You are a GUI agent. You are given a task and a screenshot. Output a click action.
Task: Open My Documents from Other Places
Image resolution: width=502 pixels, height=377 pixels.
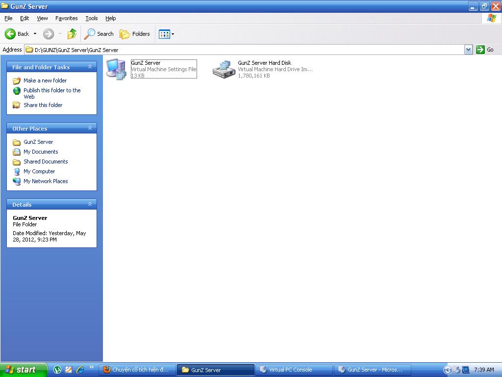pyautogui.click(x=41, y=152)
